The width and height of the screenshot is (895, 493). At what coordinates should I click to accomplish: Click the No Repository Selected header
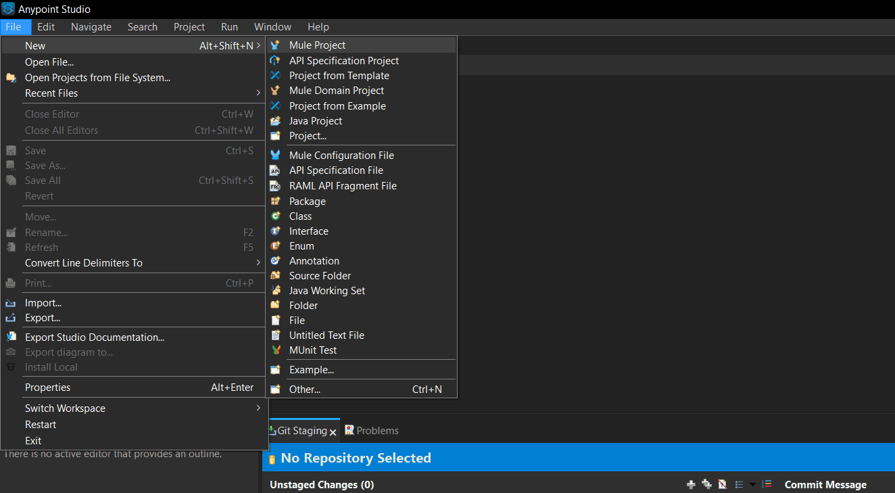coord(356,459)
